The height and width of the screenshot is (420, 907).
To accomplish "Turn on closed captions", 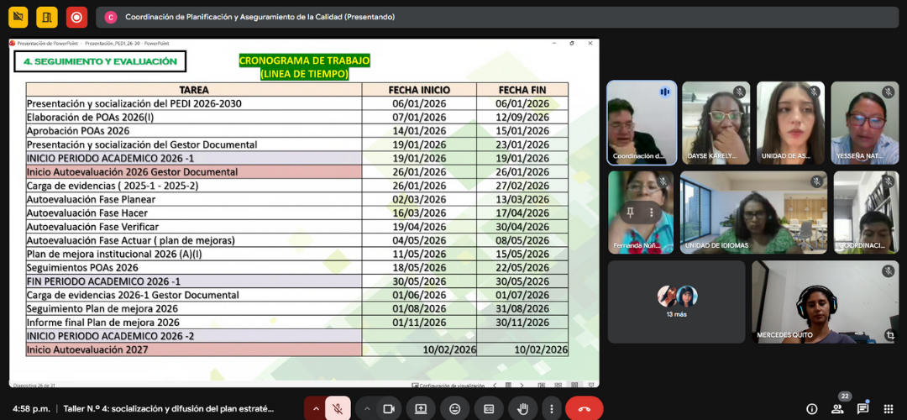I will click(489, 408).
